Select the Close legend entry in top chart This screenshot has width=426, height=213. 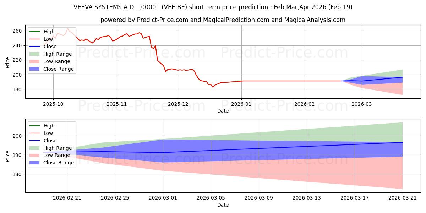coord(44,47)
